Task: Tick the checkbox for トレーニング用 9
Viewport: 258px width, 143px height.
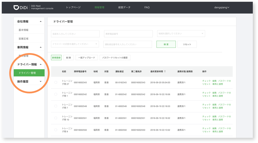Action: click(x=56, y=130)
